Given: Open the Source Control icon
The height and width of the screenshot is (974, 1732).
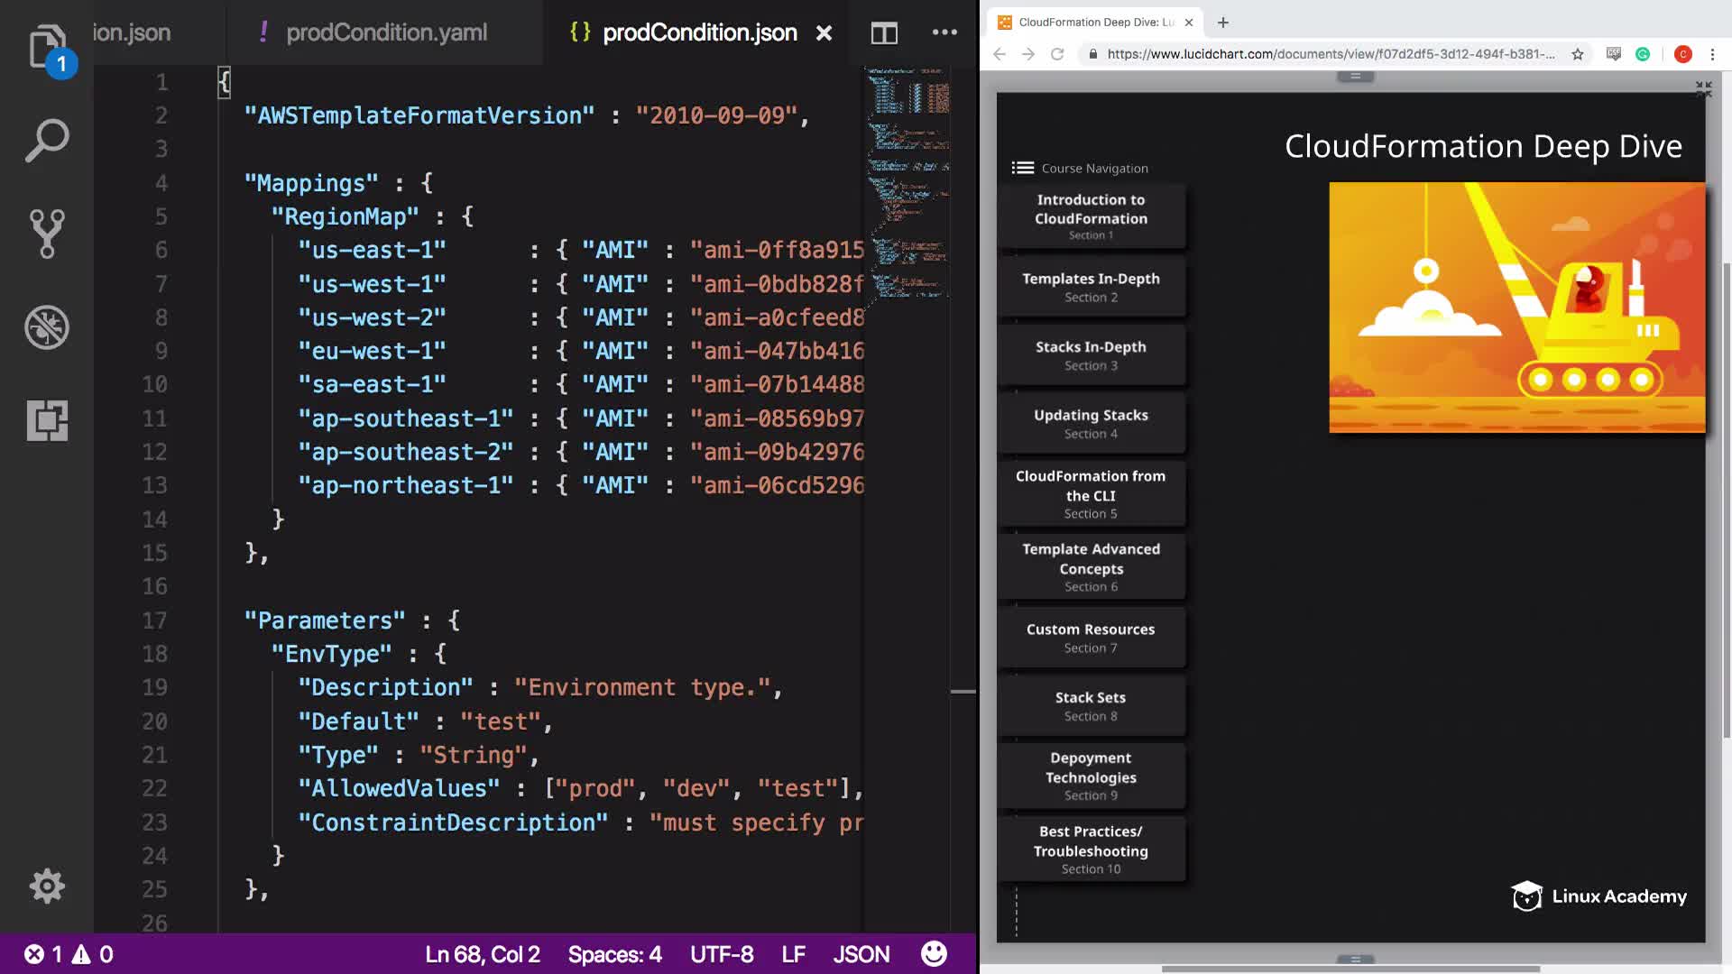Looking at the screenshot, I should pos(46,234).
